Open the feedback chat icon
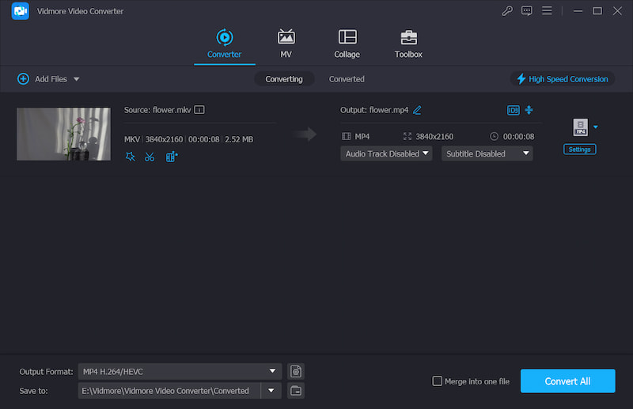The width and height of the screenshot is (633, 409). pyautogui.click(x=527, y=11)
